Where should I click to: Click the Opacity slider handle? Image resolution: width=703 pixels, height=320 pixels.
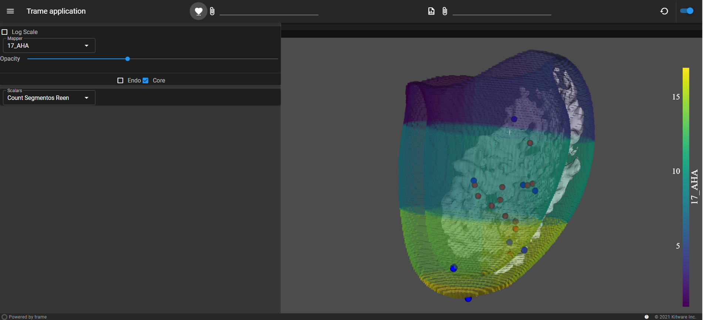tap(128, 59)
